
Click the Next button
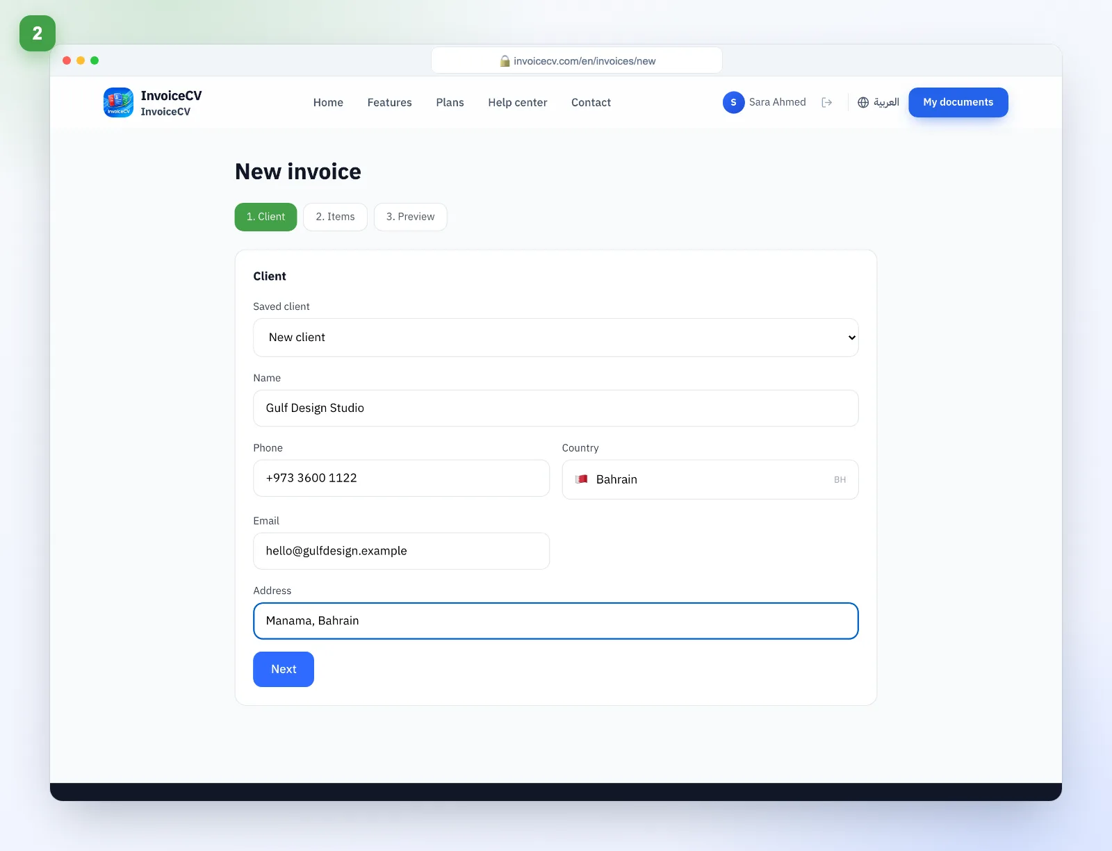point(284,669)
